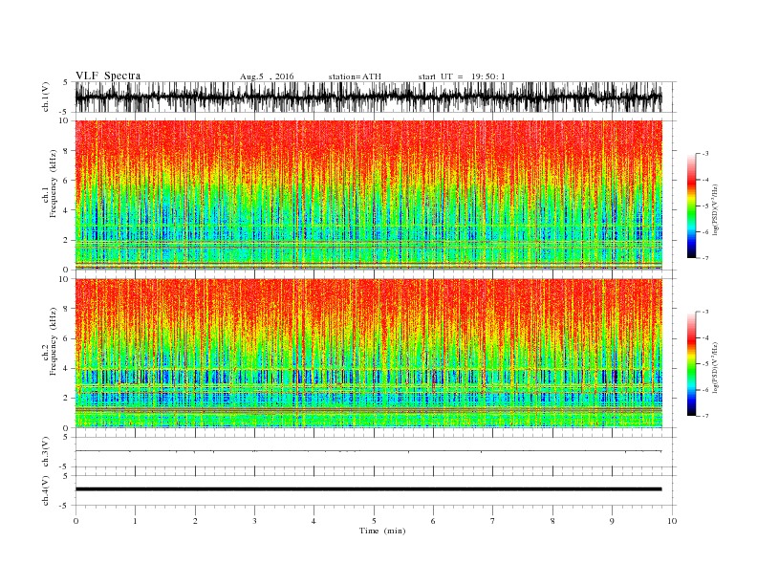Click the 'ch.1(V)' waveform axis label
Viewport: 757px width, 585px height.
click(45, 97)
